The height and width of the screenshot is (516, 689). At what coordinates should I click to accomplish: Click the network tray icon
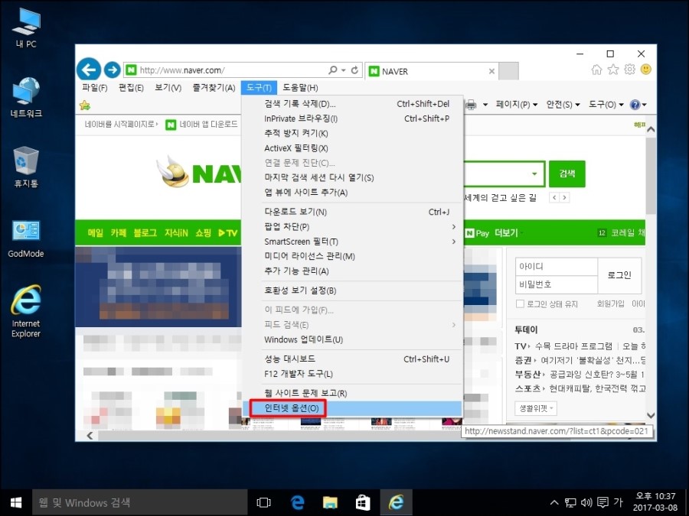[570, 502]
